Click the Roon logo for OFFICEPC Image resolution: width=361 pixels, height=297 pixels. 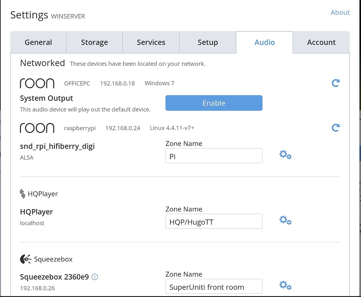[x=37, y=83]
